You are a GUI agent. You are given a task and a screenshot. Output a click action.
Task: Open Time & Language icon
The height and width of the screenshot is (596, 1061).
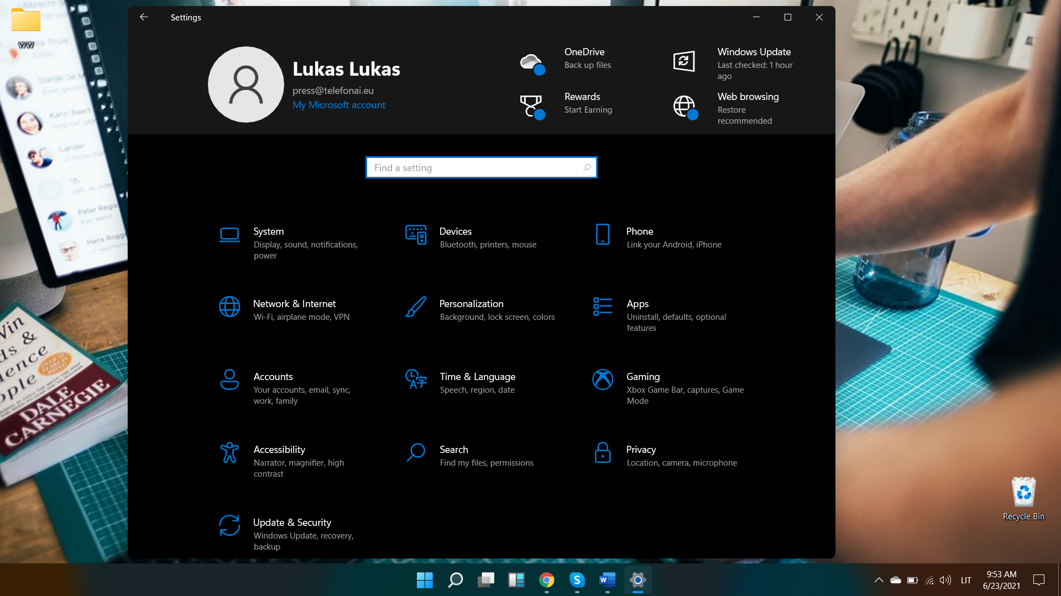(x=416, y=379)
